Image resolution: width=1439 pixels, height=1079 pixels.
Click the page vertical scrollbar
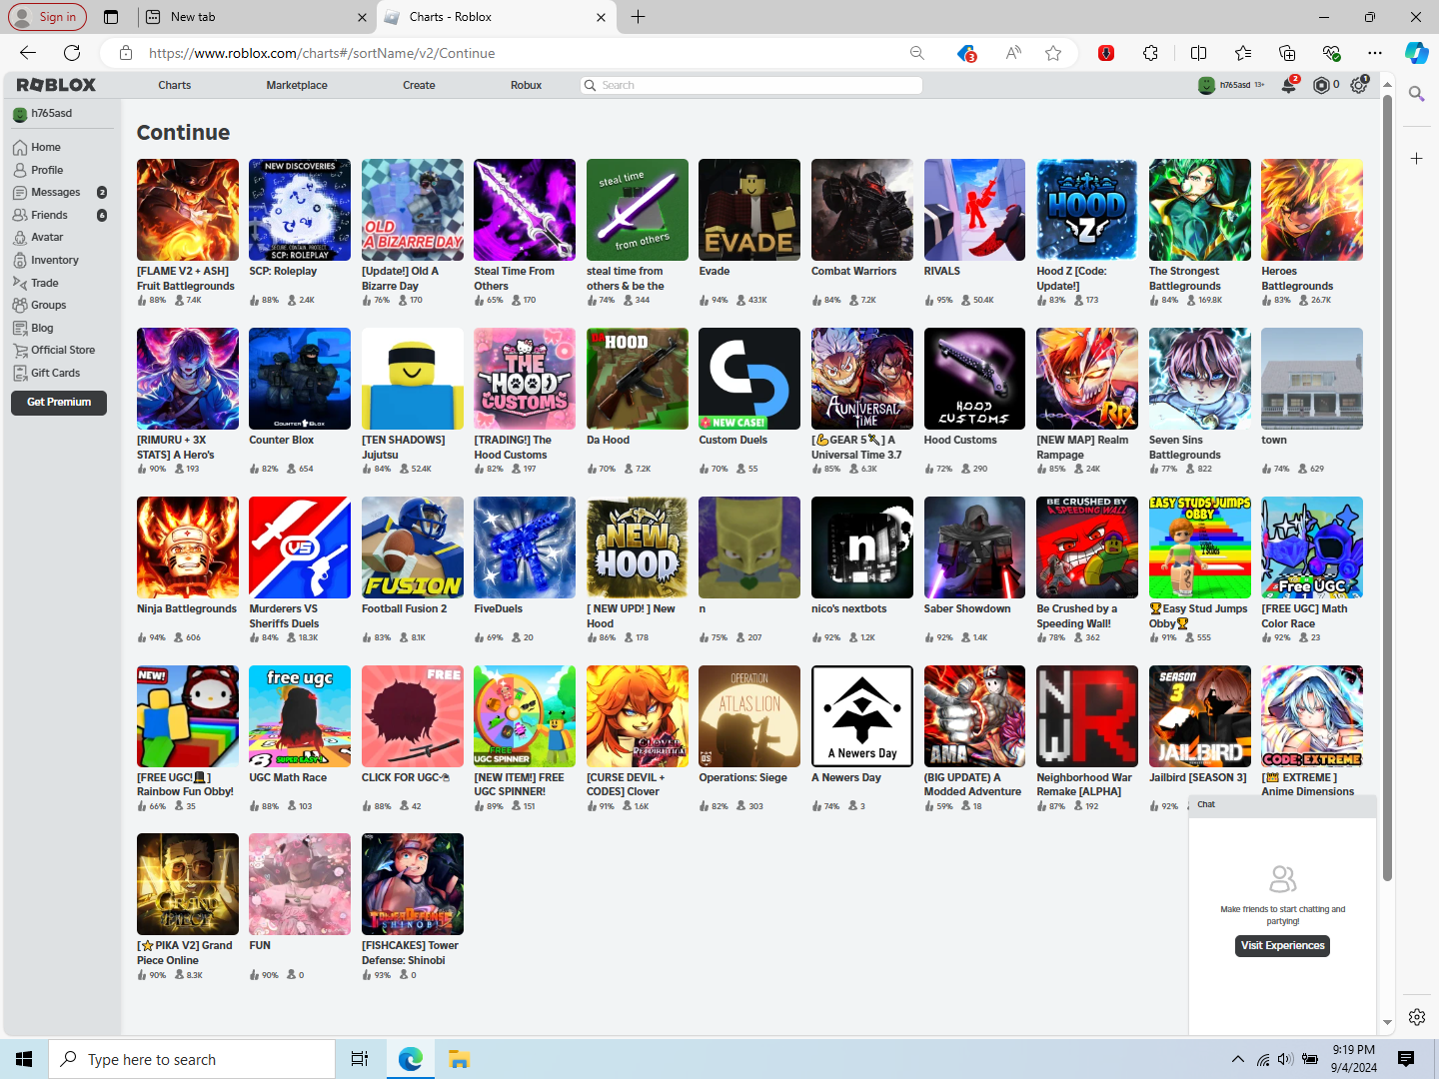pyautogui.click(x=1387, y=490)
